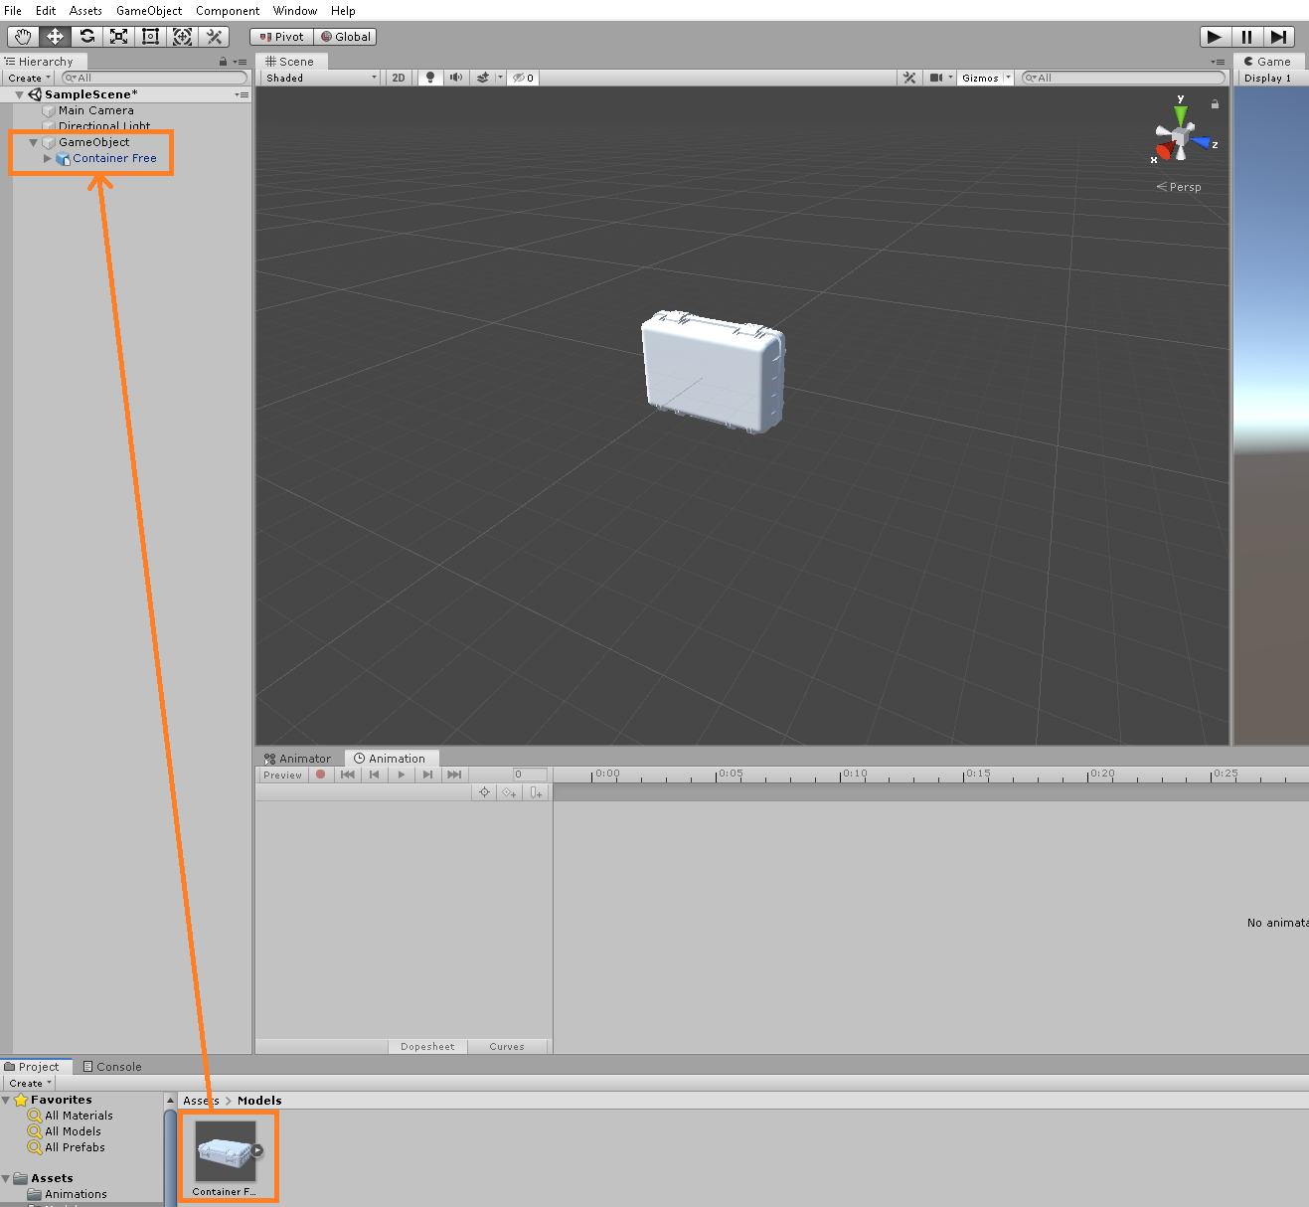The image size is (1309, 1207).
Task: Open the Shaded draw mode dropdown
Action: tap(318, 77)
